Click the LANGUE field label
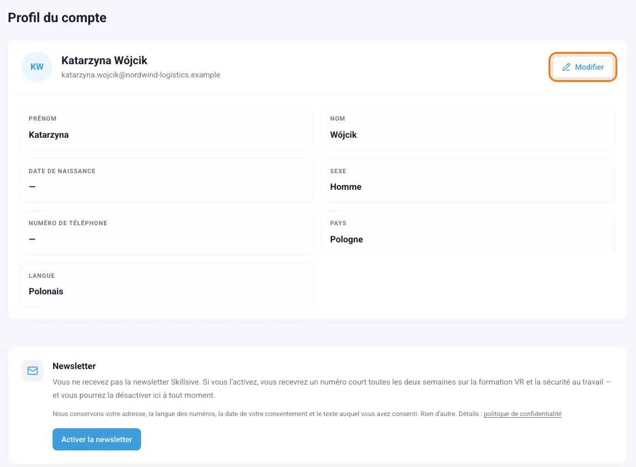Screen dimensions: 636x467 (42, 276)
